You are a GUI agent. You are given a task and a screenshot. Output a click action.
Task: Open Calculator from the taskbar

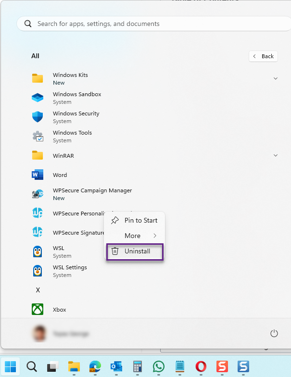138,366
